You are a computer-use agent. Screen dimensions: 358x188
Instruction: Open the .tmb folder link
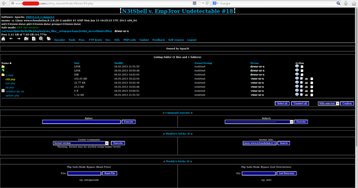(9, 75)
